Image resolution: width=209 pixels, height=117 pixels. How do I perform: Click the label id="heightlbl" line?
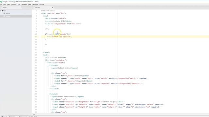88,102
